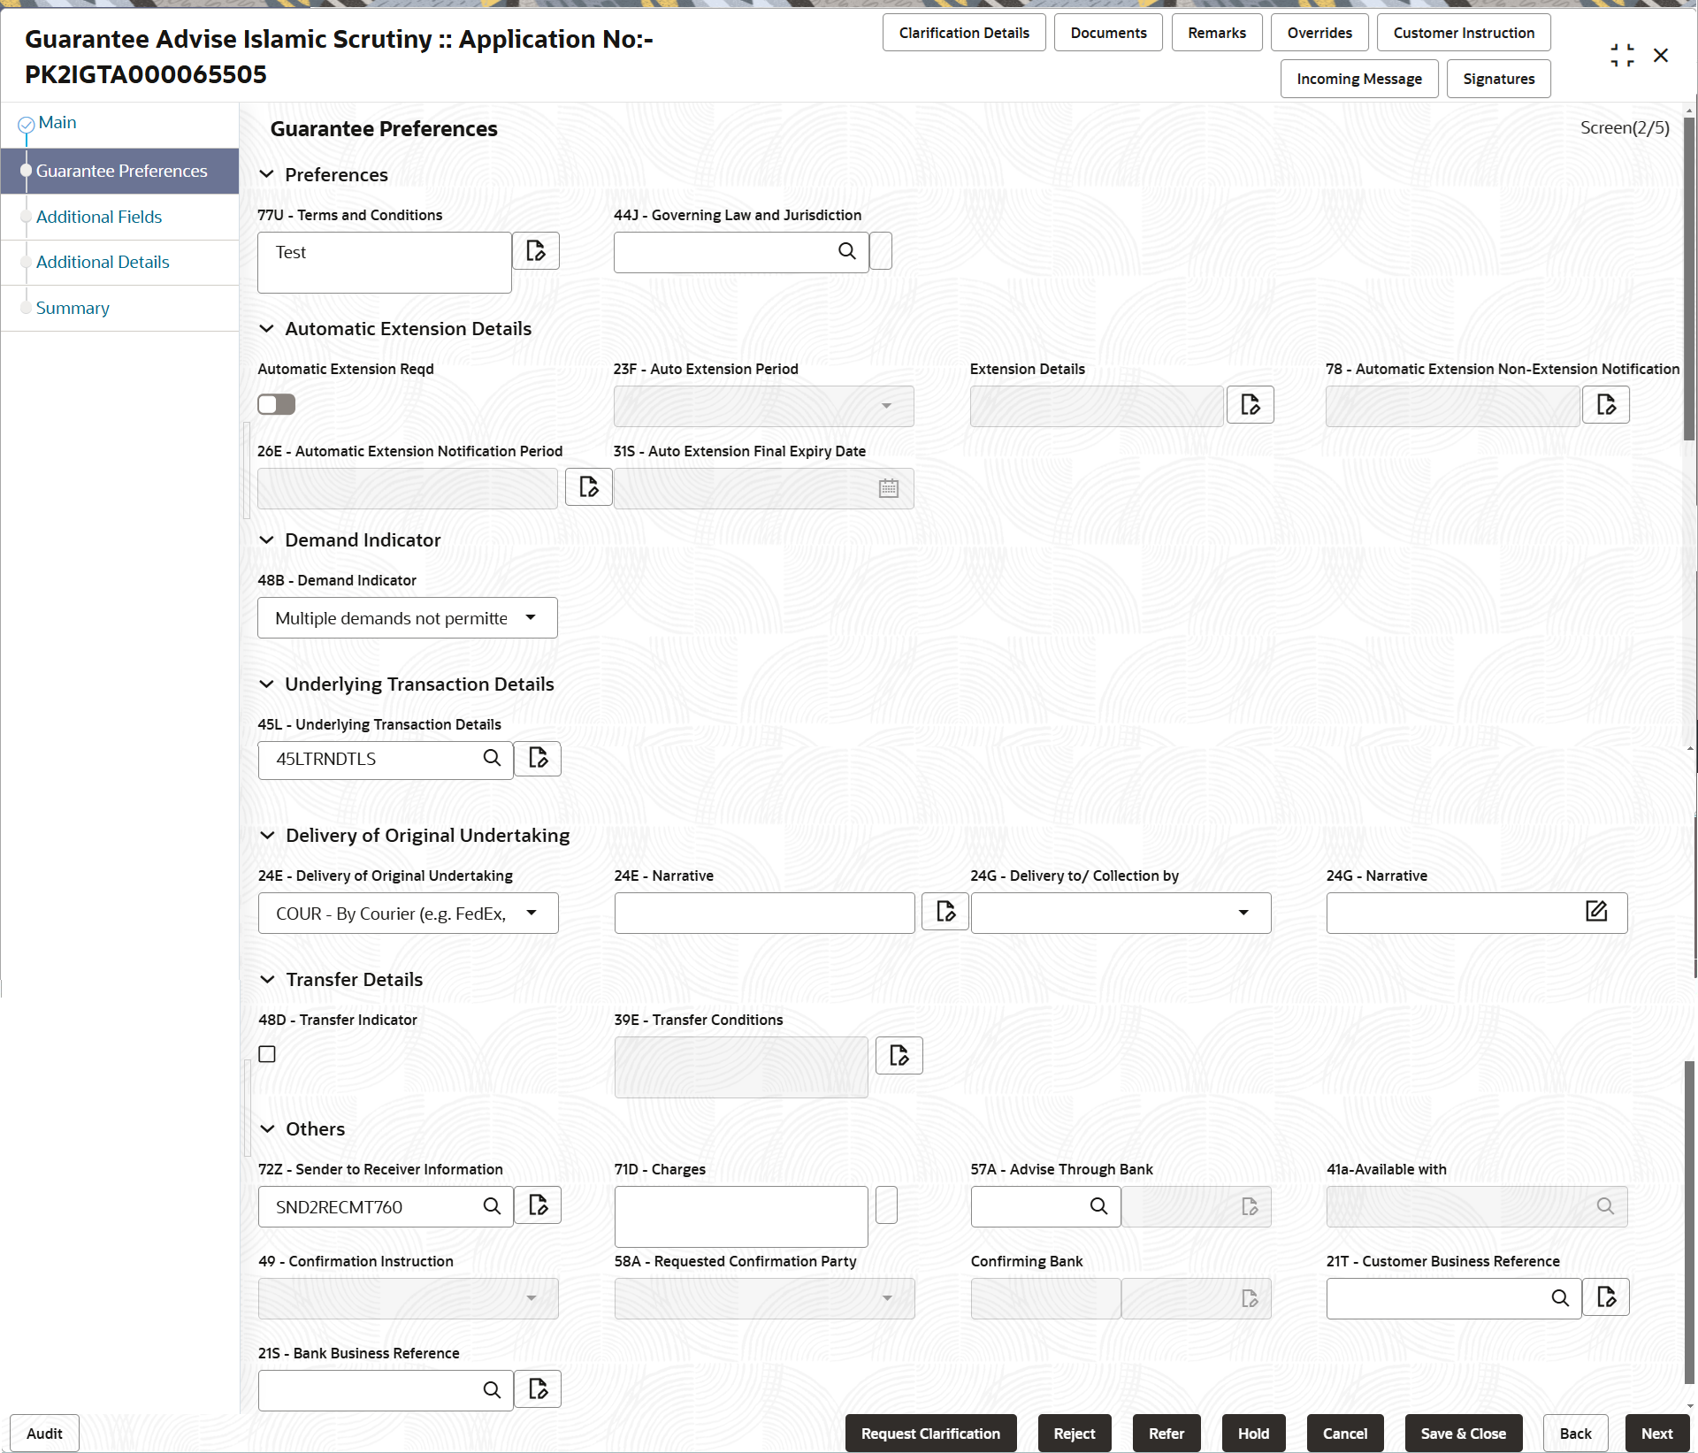This screenshot has height=1453, width=1698.
Task: Open editor icon beside 39E Transfer Conditions
Action: [x=899, y=1055]
